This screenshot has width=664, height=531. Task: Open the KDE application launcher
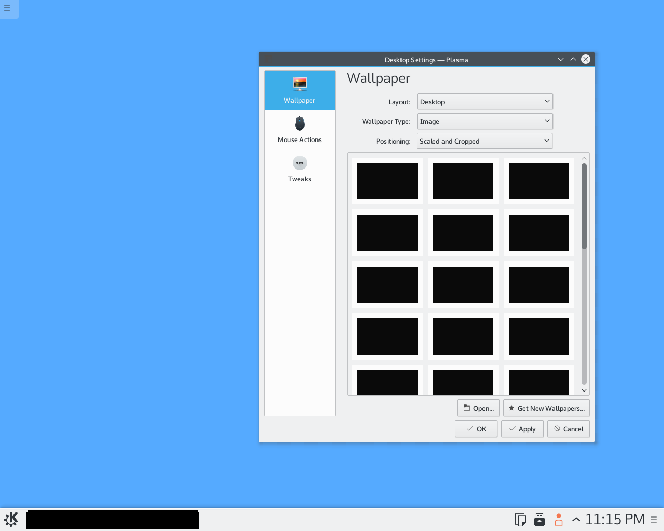point(11,519)
